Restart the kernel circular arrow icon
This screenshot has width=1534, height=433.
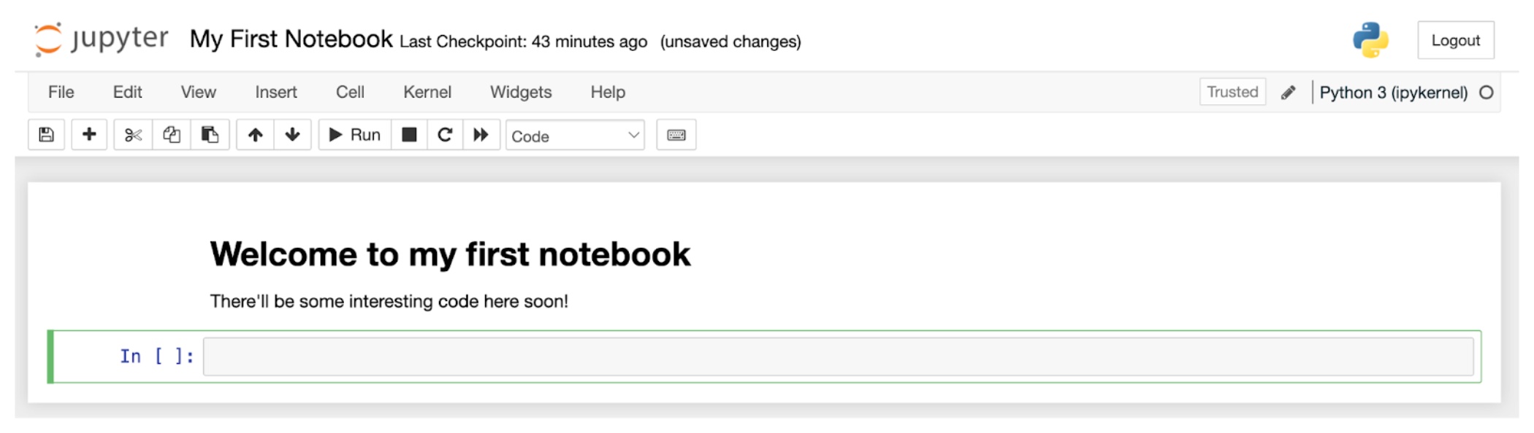(445, 135)
